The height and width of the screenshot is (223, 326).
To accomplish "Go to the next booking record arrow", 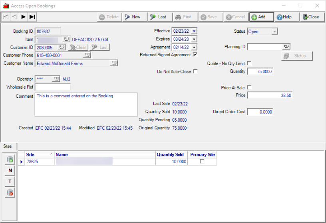I will [x=24, y=17].
